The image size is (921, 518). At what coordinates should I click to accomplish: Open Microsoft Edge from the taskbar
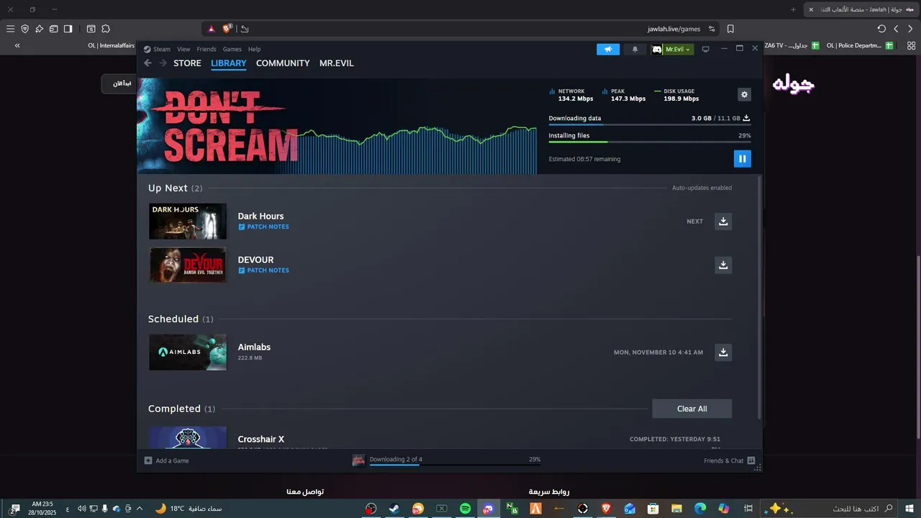tap(700, 509)
